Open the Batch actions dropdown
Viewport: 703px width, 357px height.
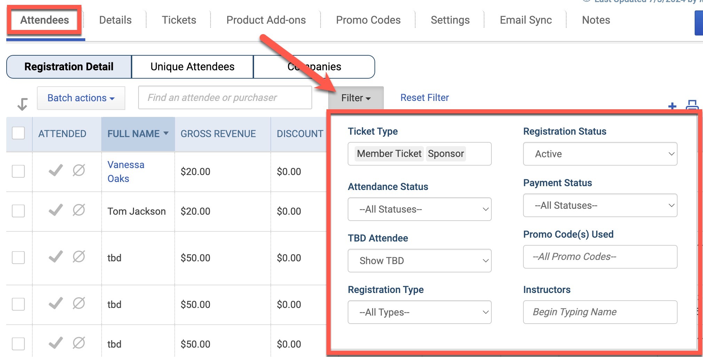point(81,98)
